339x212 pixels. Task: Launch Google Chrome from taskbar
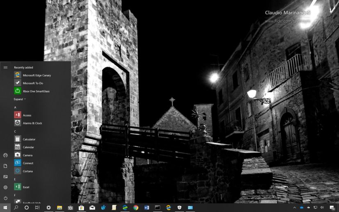coord(136,207)
